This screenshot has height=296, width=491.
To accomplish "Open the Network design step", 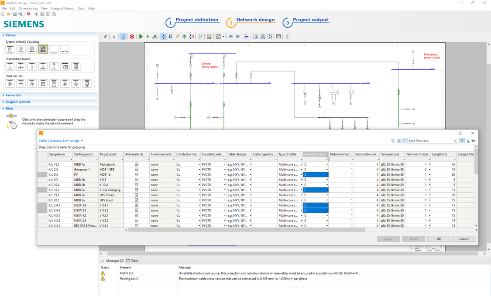I will (255, 20).
